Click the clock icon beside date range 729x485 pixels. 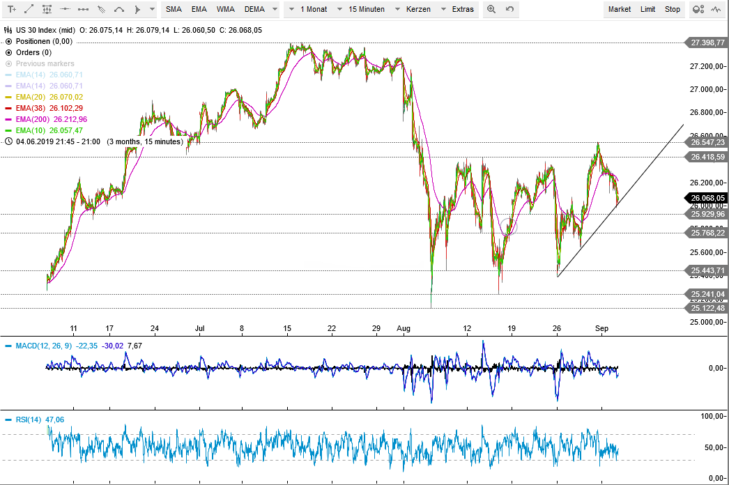[x=8, y=141]
